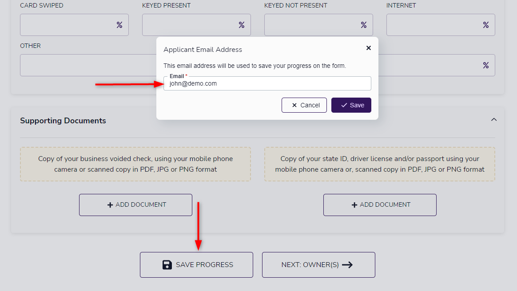This screenshot has height=291, width=517.
Task: Click the checkmark icon on Save button
Action: point(344,105)
